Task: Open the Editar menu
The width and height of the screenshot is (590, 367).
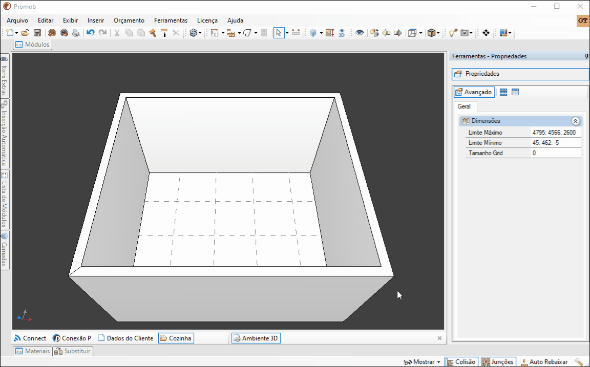Action: (x=46, y=20)
